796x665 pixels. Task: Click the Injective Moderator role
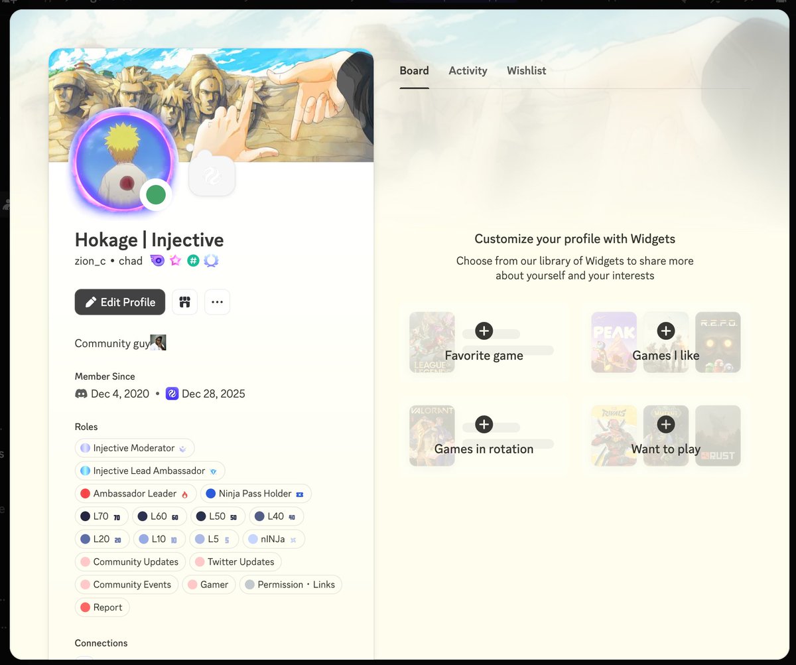[x=135, y=448]
